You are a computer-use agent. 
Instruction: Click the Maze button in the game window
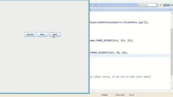click(x=42, y=34)
